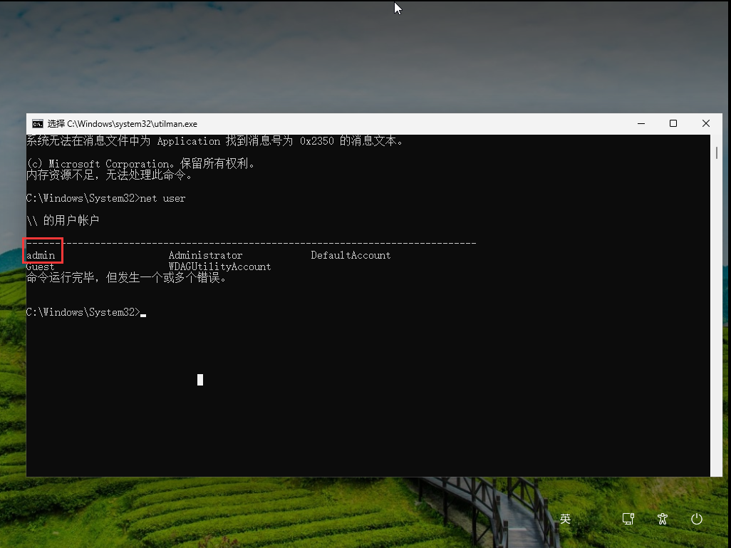Click the cmd icon in the title bar
The image size is (731, 548).
point(38,124)
